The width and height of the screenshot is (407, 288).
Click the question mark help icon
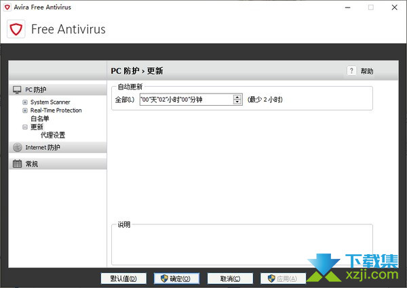[351, 70]
